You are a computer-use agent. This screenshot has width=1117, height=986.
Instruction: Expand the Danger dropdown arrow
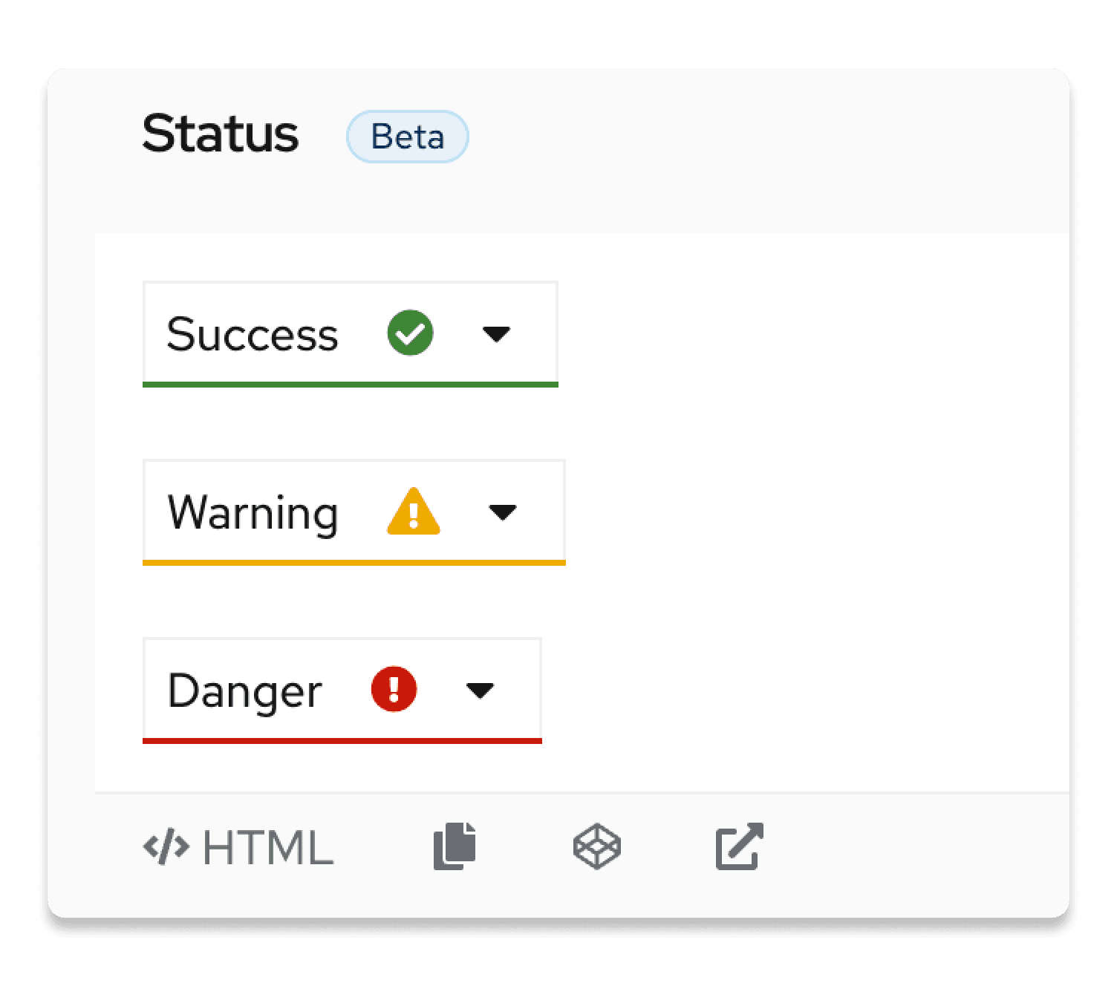(x=480, y=690)
